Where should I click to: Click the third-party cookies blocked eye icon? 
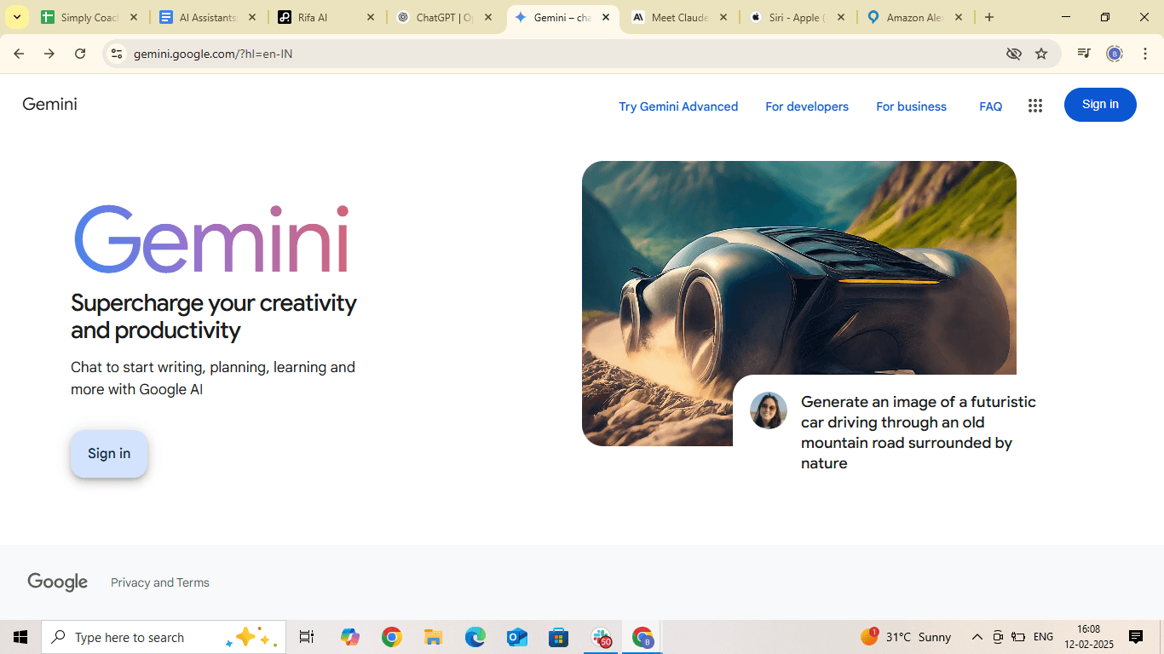click(x=1013, y=54)
